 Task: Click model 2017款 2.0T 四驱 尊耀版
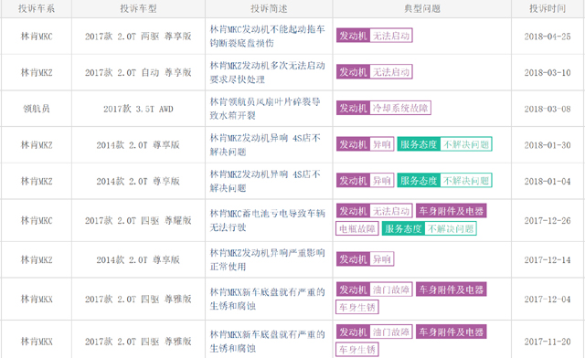(138, 220)
